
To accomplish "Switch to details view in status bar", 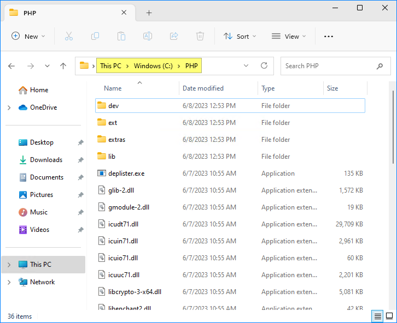I will tap(377, 316).
